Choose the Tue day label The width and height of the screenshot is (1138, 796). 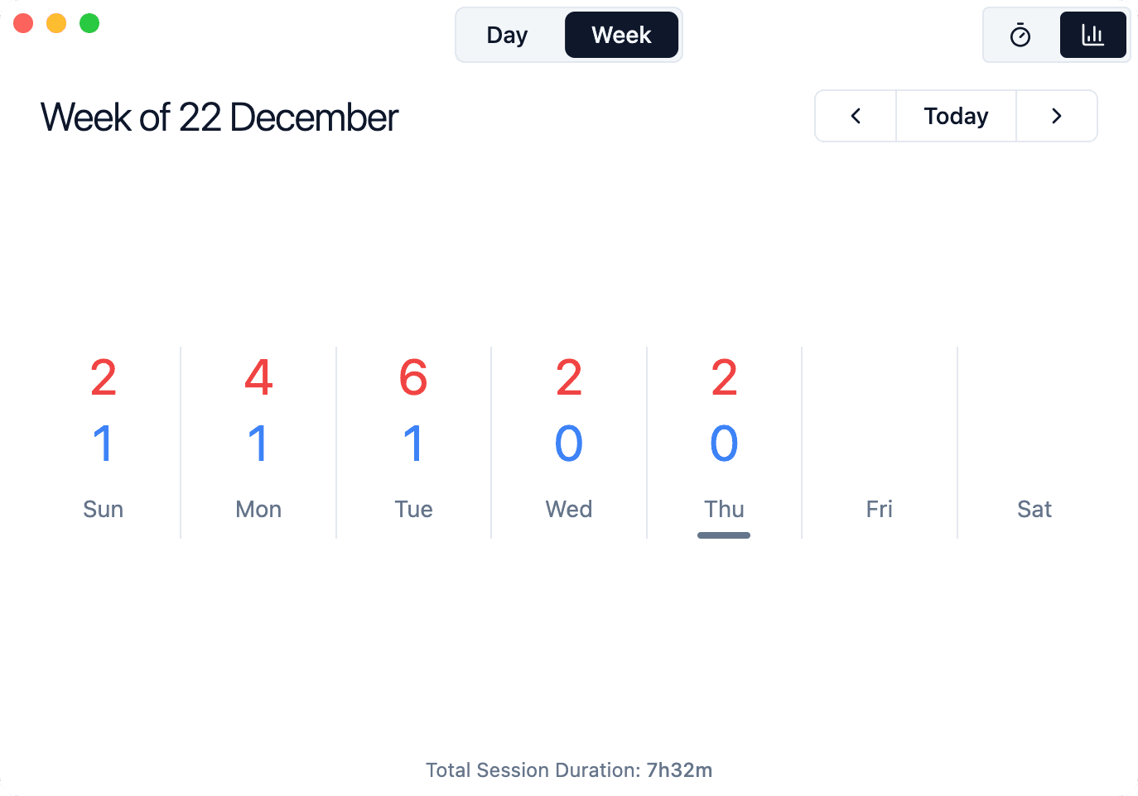pyautogui.click(x=413, y=509)
